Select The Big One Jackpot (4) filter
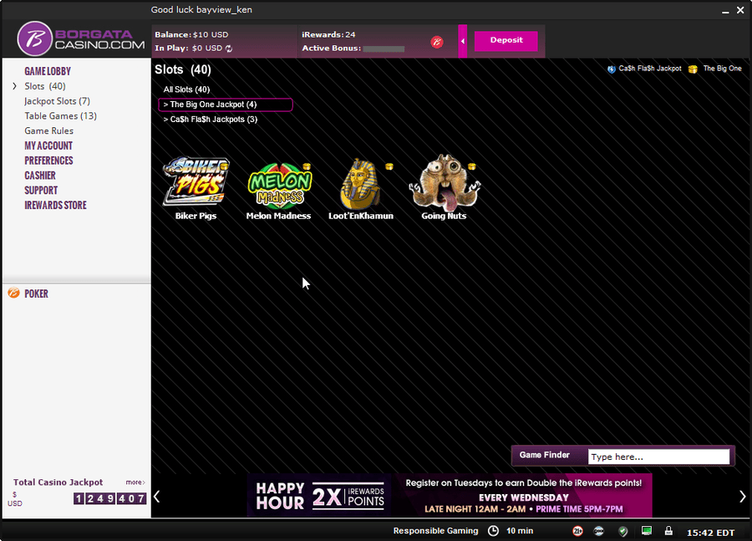This screenshot has height=541, width=752. pos(226,105)
